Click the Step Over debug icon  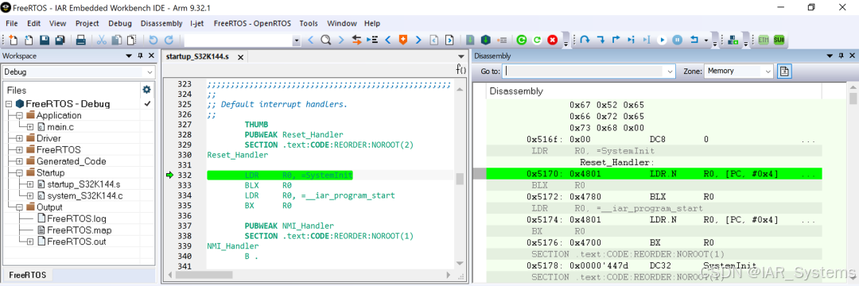tap(585, 40)
